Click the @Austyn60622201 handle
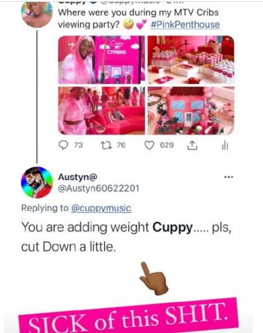 pyautogui.click(x=99, y=189)
